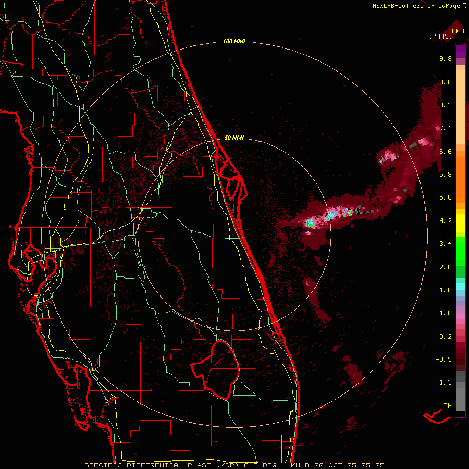Click the 7.4 value on the color scale
Image resolution: width=469 pixels, height=469 pixels.
pyautogui.click(x=446, y=128)
